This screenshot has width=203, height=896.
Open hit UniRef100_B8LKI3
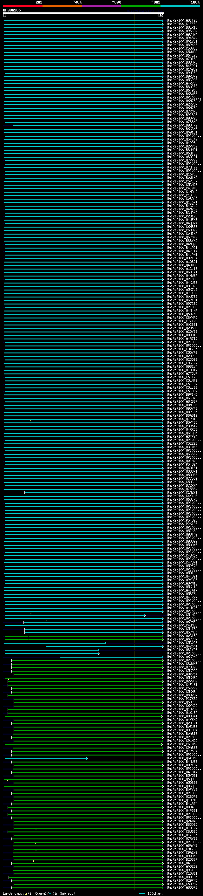[x=182, y=27]
